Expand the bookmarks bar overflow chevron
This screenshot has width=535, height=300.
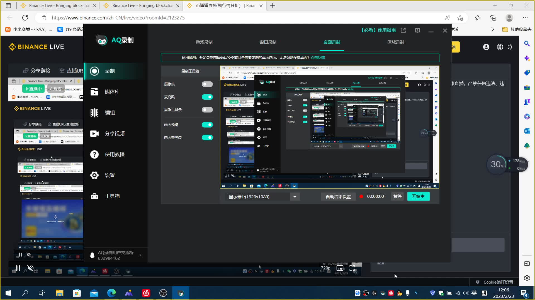point(492,29)
